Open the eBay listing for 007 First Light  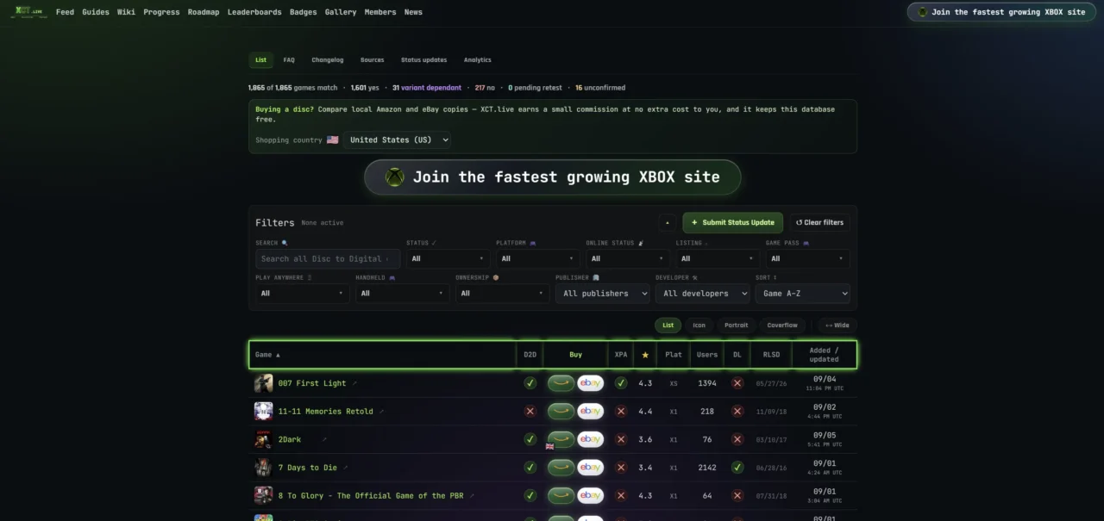(590, 383)
